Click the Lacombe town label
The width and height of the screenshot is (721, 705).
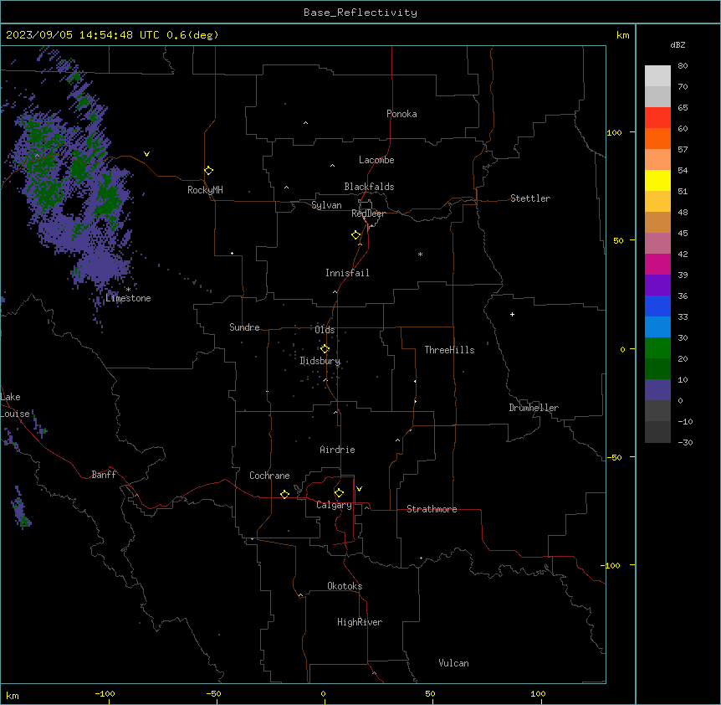pyautogui.click(x=376, y=160)
